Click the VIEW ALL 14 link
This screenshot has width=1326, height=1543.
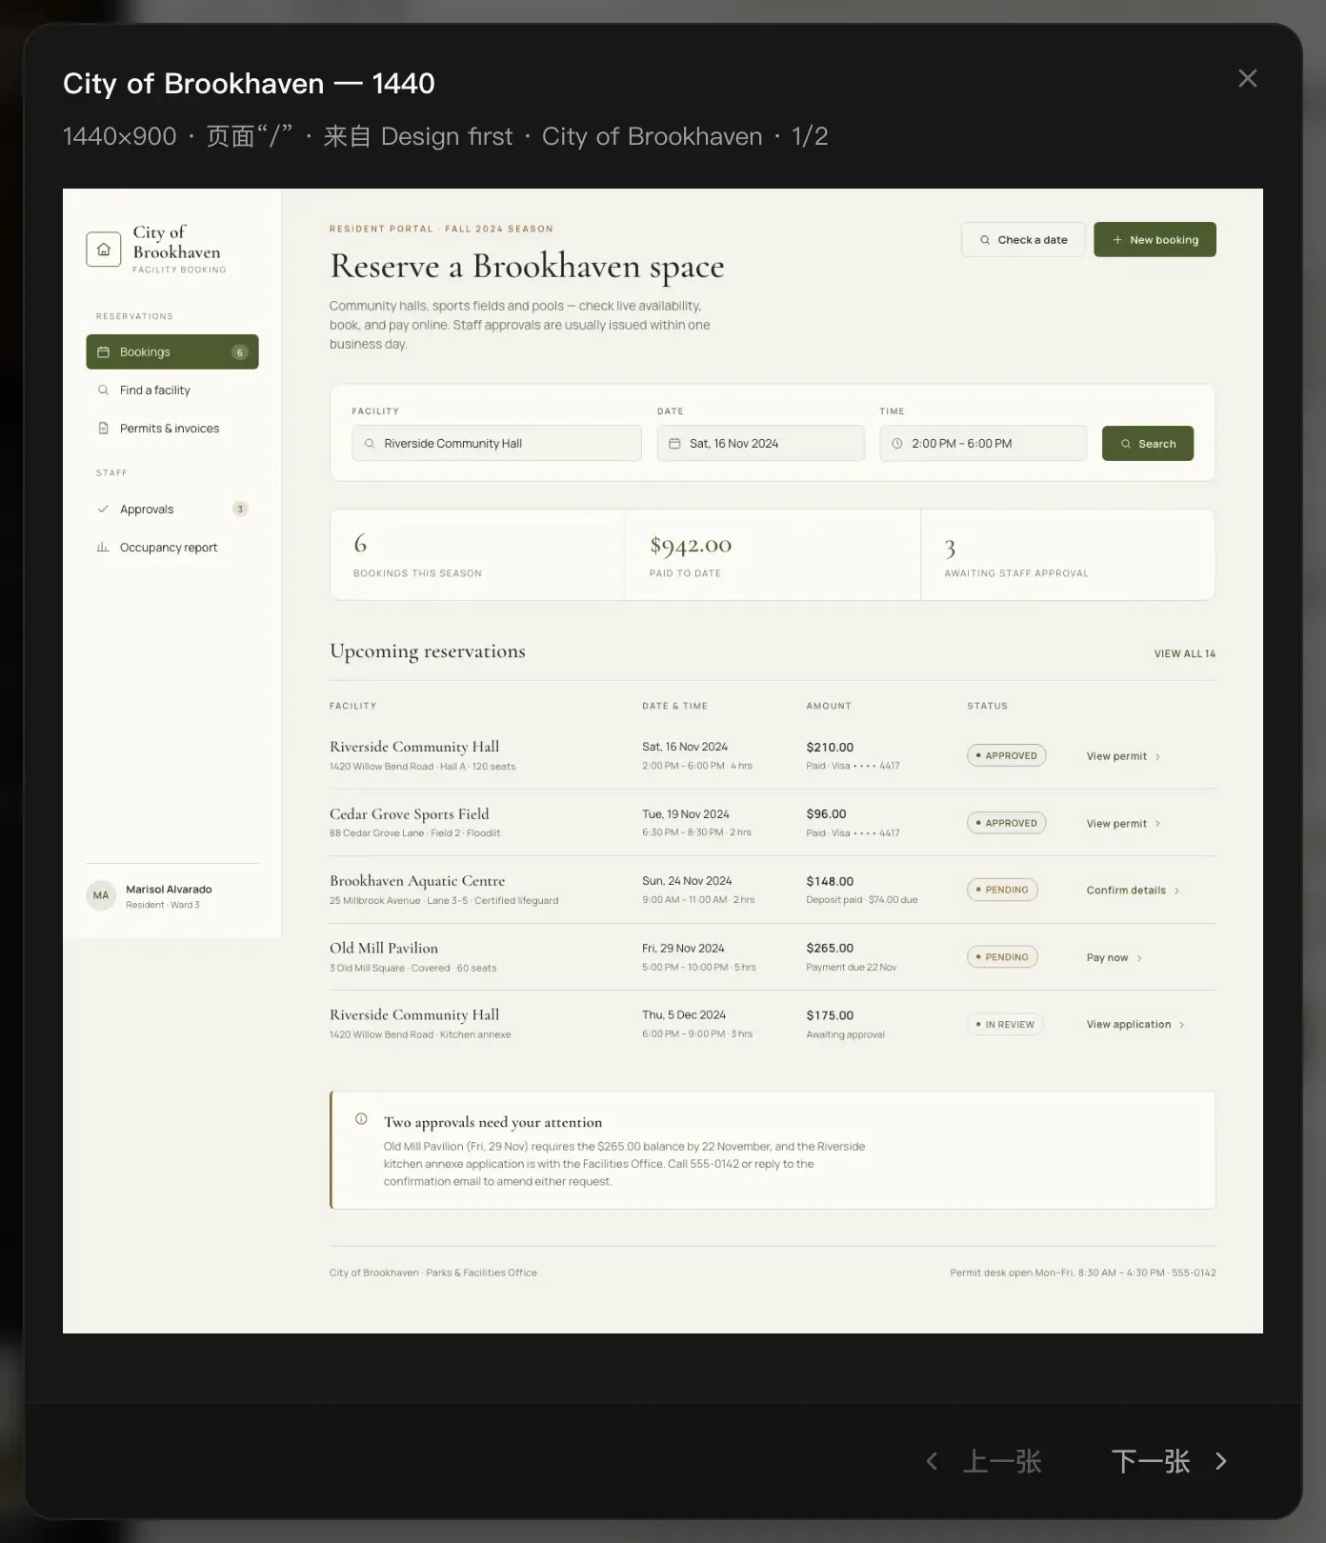1185,653
